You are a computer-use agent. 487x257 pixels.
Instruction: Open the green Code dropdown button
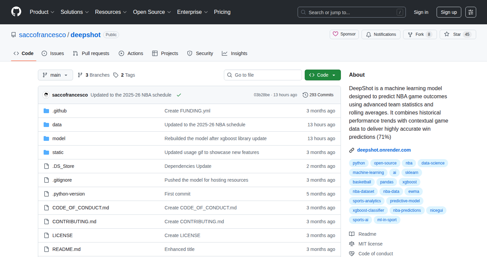(323, 75)
